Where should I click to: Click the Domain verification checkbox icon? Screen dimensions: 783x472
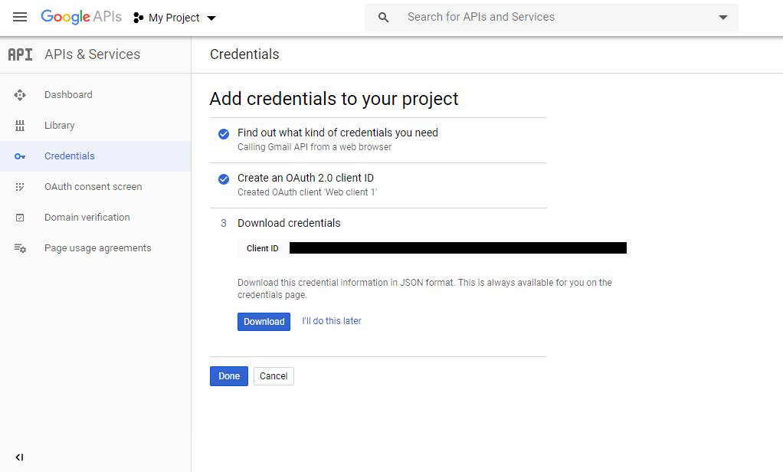tap(20, 218)
